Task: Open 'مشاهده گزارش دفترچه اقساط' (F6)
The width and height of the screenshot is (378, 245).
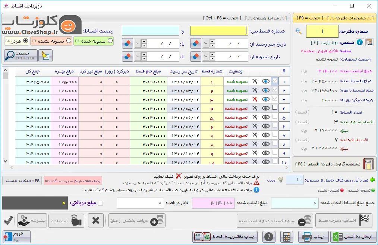Action: tap(334, 164)
